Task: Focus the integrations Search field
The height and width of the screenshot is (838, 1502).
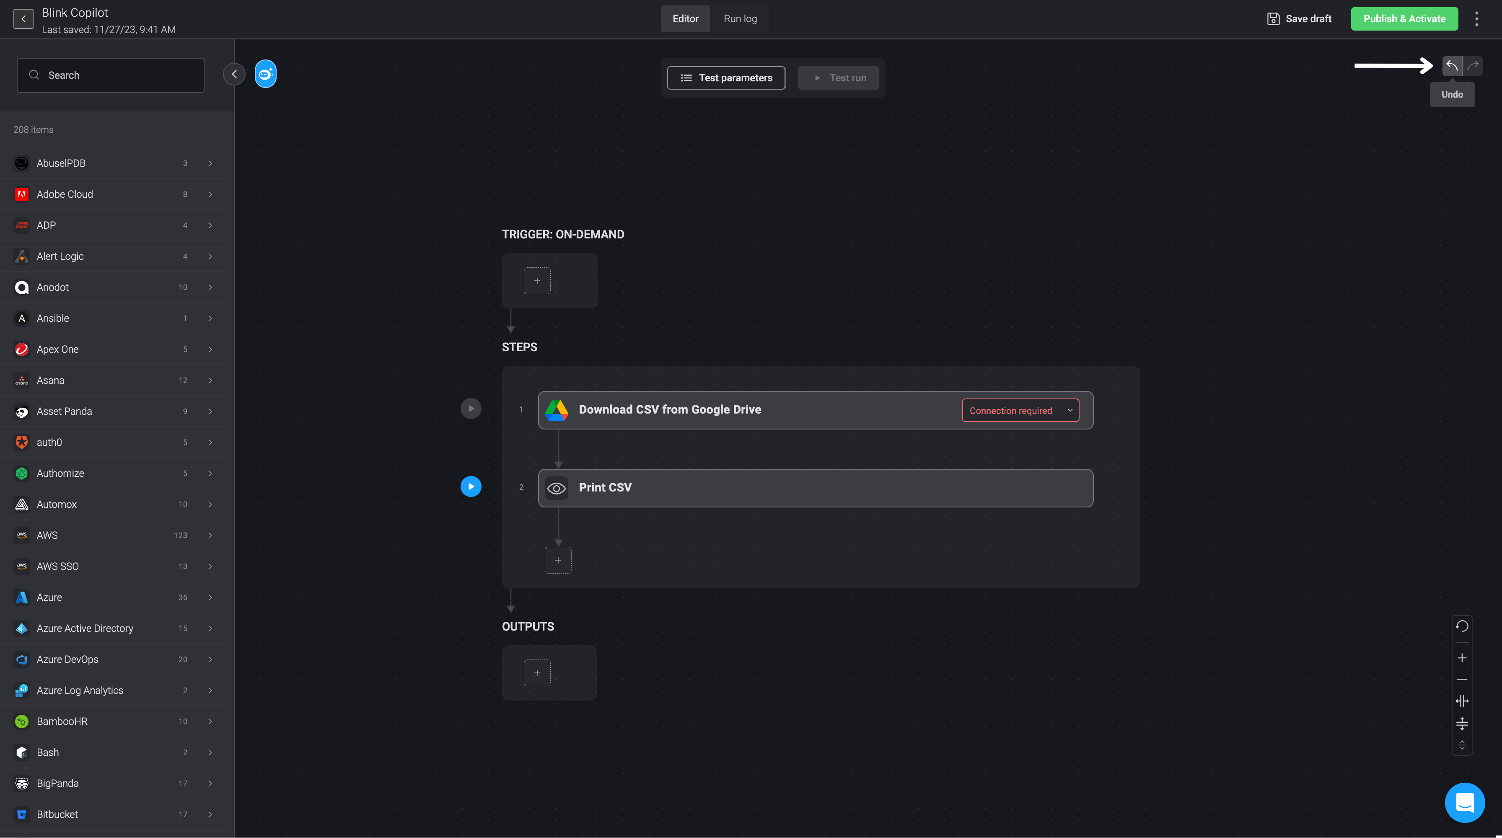Action: [x=110, y=75]
